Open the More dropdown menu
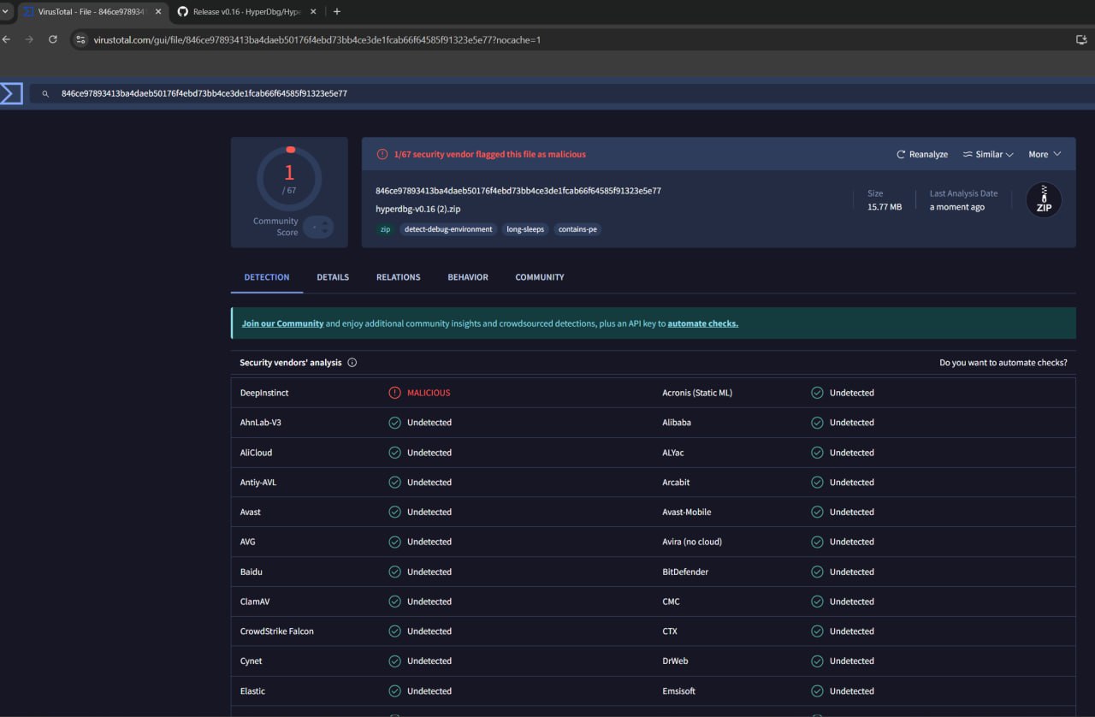This screenshot has width=1095, height=717. 1045,154
